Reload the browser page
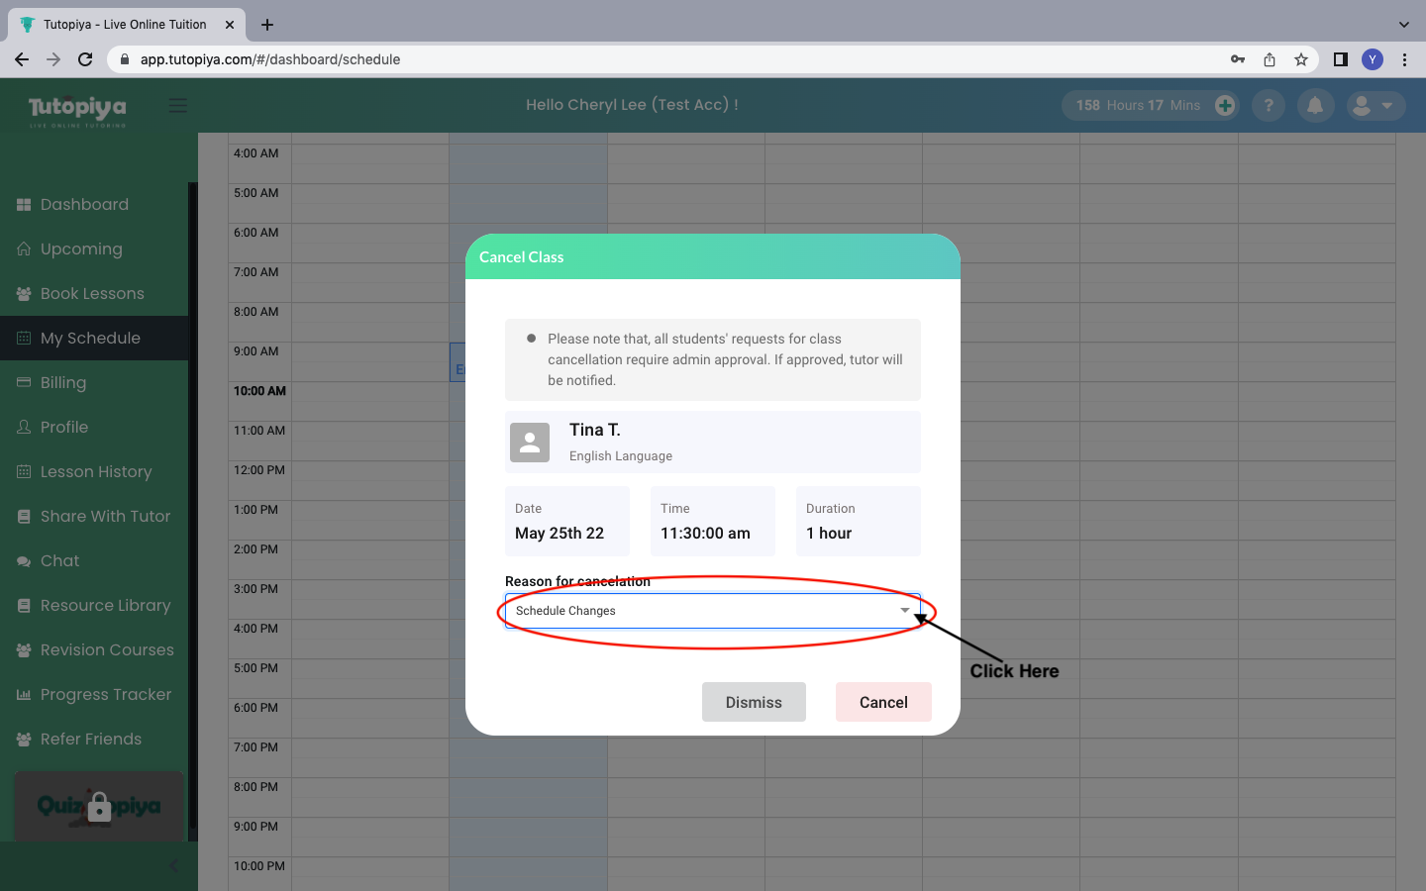This screenshot has height=891, width=1426. [85, 59]
